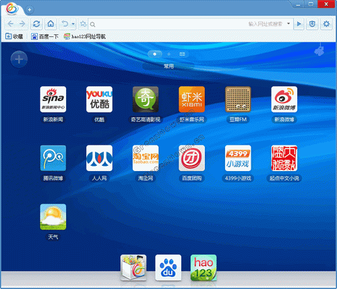This screenshot has width=337, height=289.
Task: Select the current browser tab with logo
Action: [x=12, y=9]
